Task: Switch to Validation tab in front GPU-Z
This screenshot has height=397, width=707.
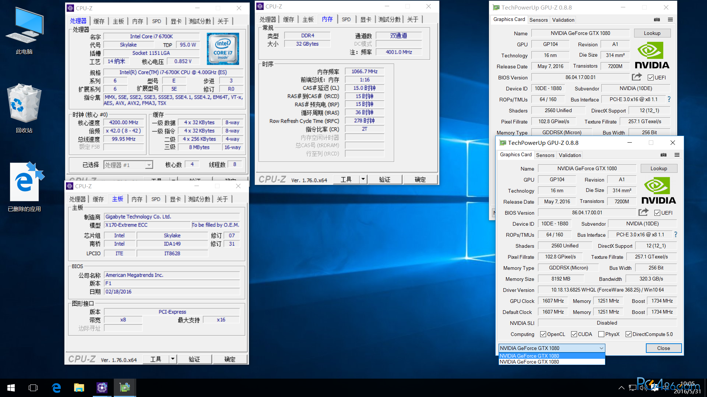Action: (x=570, y=155)
